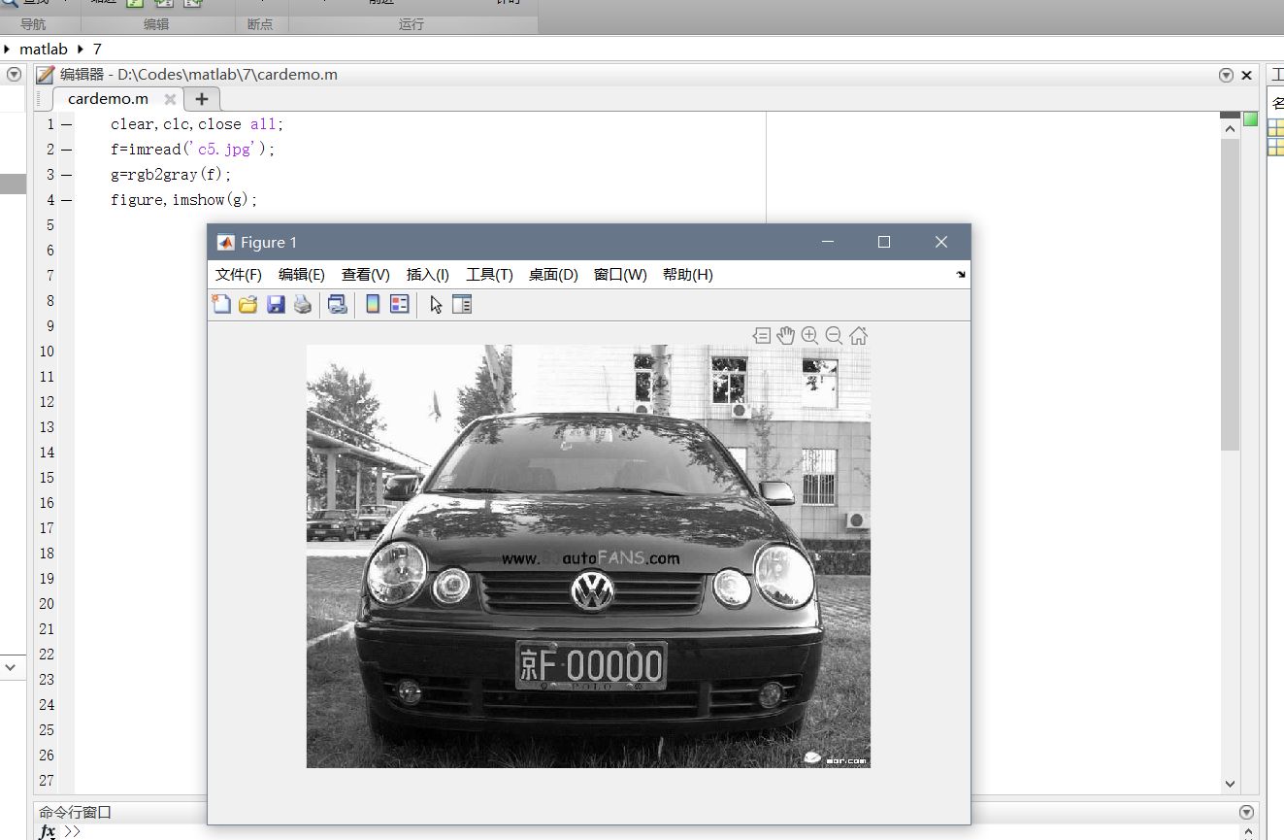Click the Link Plot icon in Figure toolbar
Image resolution: width=1284 pixels, height=840 pixels.
pos(337,304)
